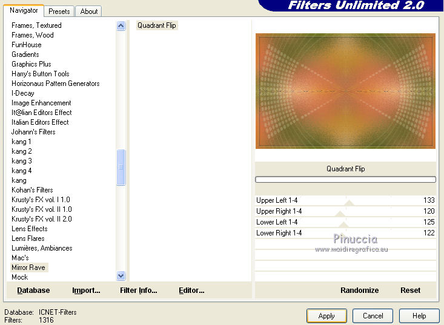Click the scroll down arrow in filter list
The image size is (444, 325).
tap(121, 275)
